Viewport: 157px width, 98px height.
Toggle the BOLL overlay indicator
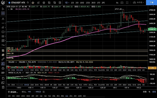point(24,92)
